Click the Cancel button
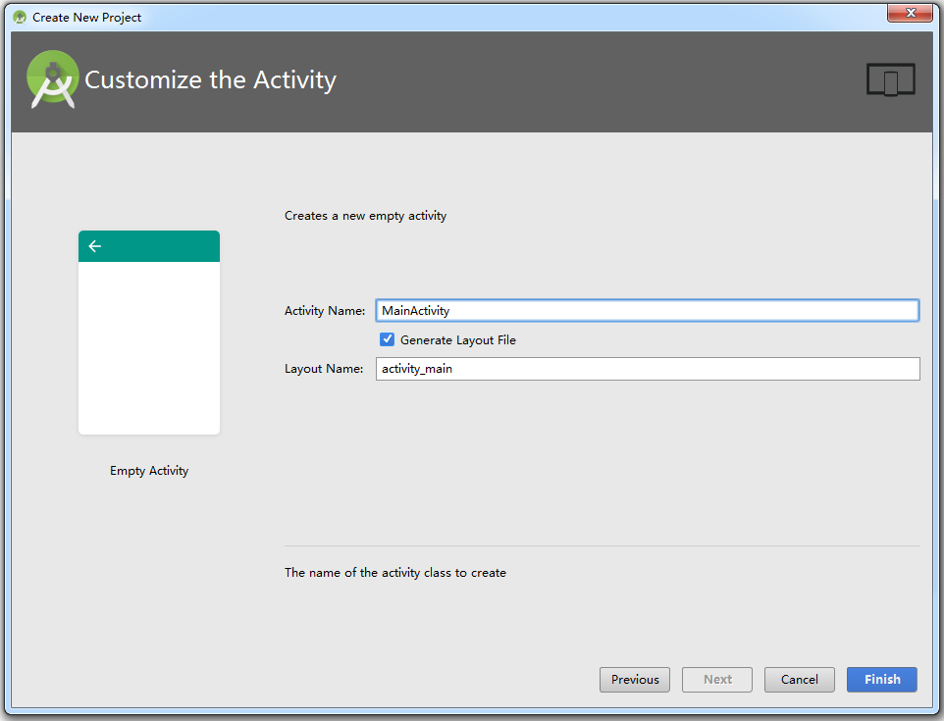This screenshot has width=944, height=721. (799, 680)
